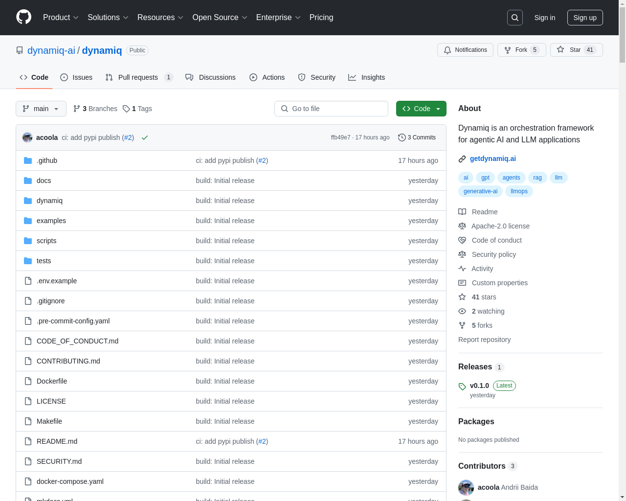Image resolution: width=626 pixels, height=501 pixels.
Task: Click the green commit status checkmark
Action: 145,137
